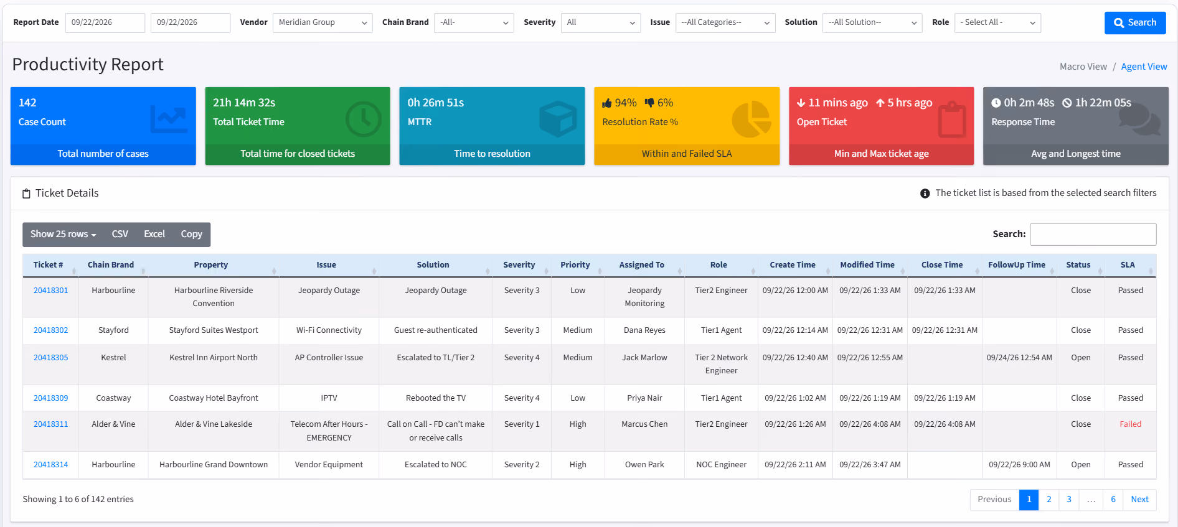The image size is (1178, 527).
Task: Run the report with the Search button
Action: click(x=1135, y=22)
